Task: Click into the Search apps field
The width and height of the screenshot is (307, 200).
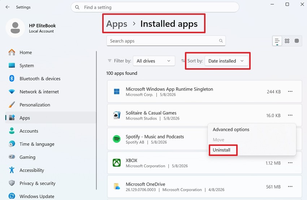Action: pyautogui.click(x=166, y=41)
